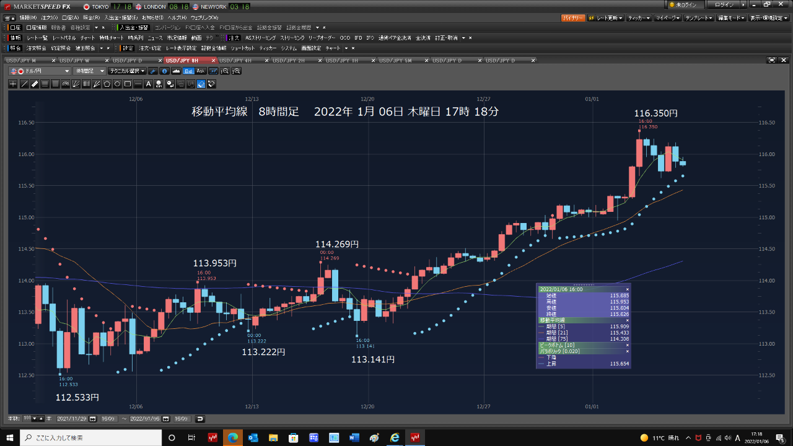Open the start date calendar picker
This screenshot has height=446, width=793.
coord(92,419)
